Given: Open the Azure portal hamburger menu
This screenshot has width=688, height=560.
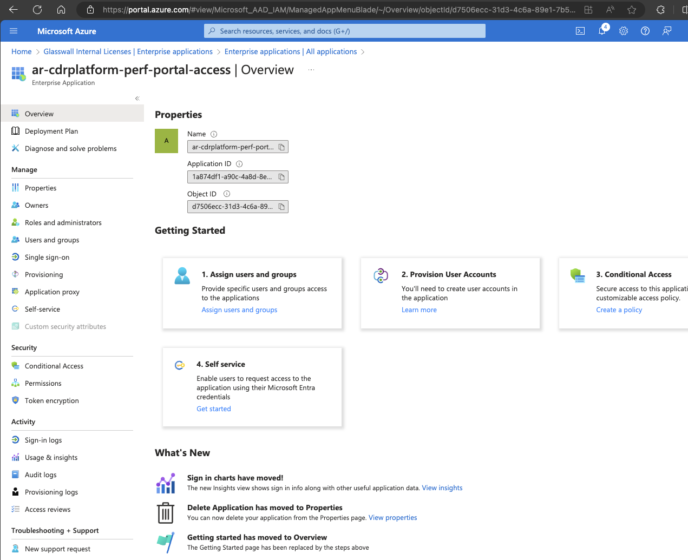Looking at the screenshot, I should pos(14,31).
